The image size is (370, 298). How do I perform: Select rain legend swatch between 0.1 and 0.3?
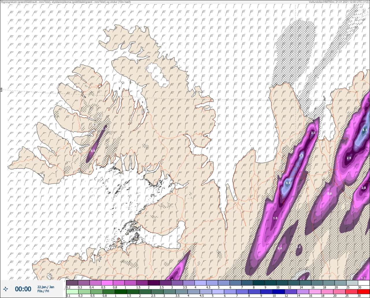click(72, 292)
